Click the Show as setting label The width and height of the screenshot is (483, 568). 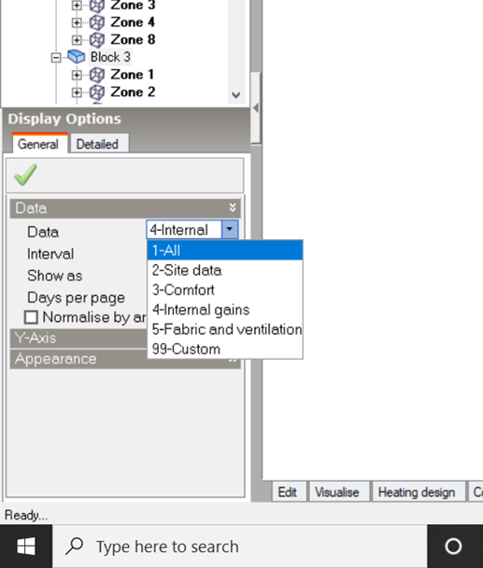pyautogui.click(x=55, y=276)
